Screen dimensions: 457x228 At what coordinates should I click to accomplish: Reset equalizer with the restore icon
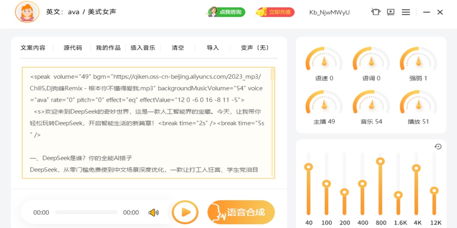pos(438,147)
